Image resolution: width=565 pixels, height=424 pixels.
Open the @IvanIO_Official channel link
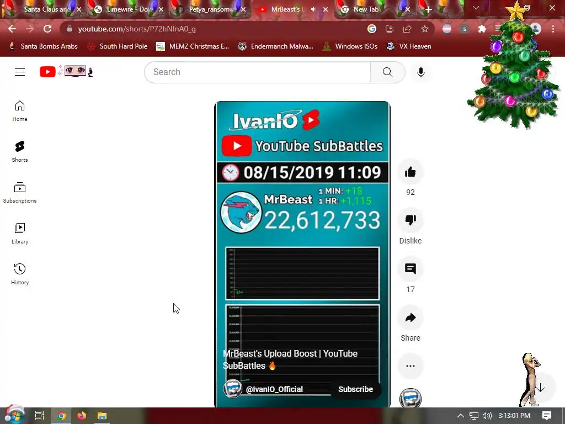pyautogui.click(x=274, y=389)
